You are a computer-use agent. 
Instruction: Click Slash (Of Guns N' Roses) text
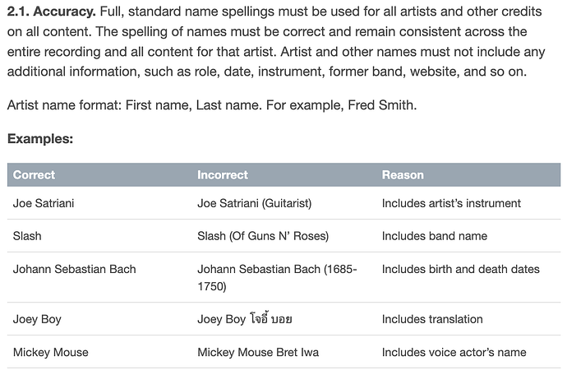263,236
